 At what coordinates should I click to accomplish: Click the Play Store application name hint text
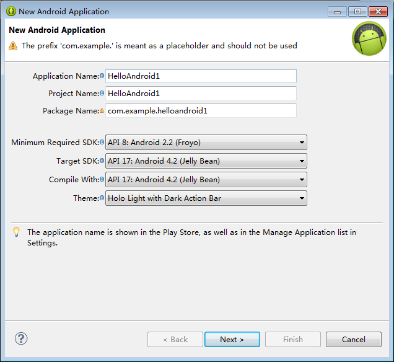(191, 237)
